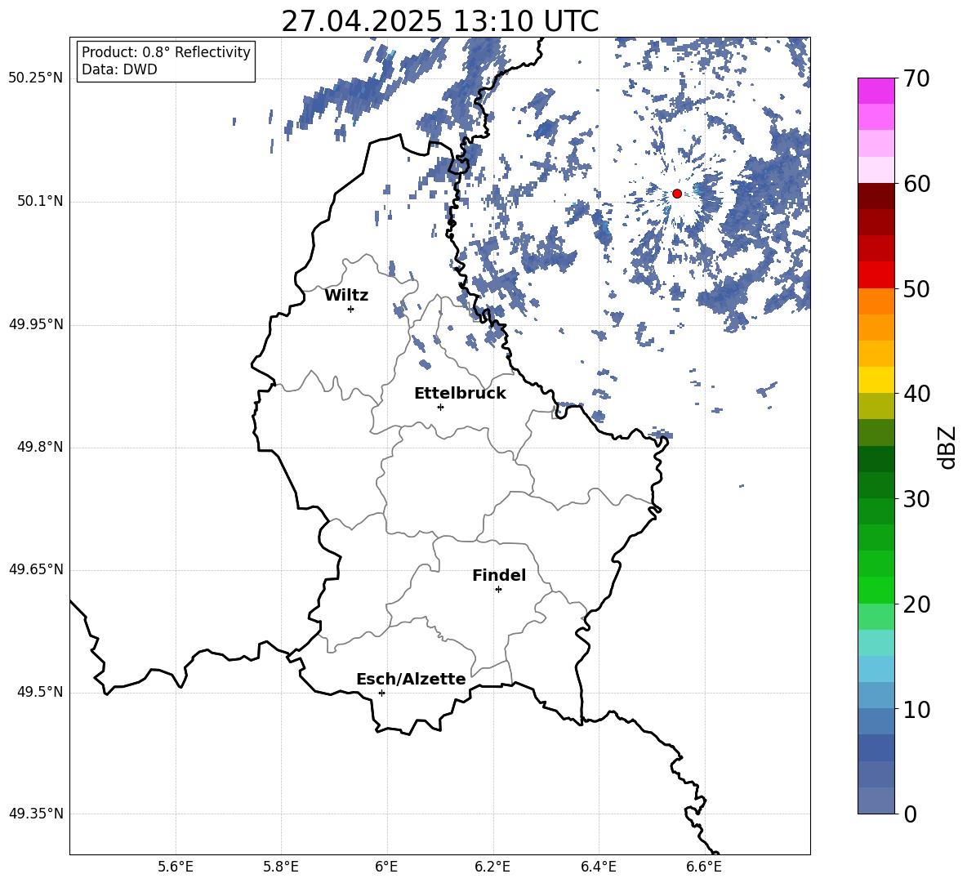
Task: Click the 6.4°E longitude label
Action: coord(598,867)
